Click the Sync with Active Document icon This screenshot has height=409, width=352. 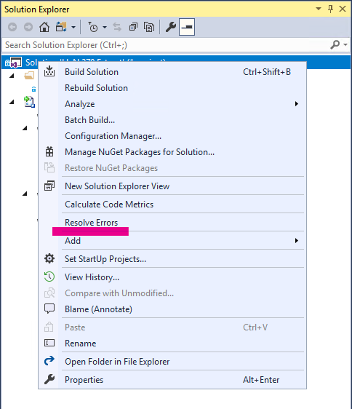click(117, 27)
